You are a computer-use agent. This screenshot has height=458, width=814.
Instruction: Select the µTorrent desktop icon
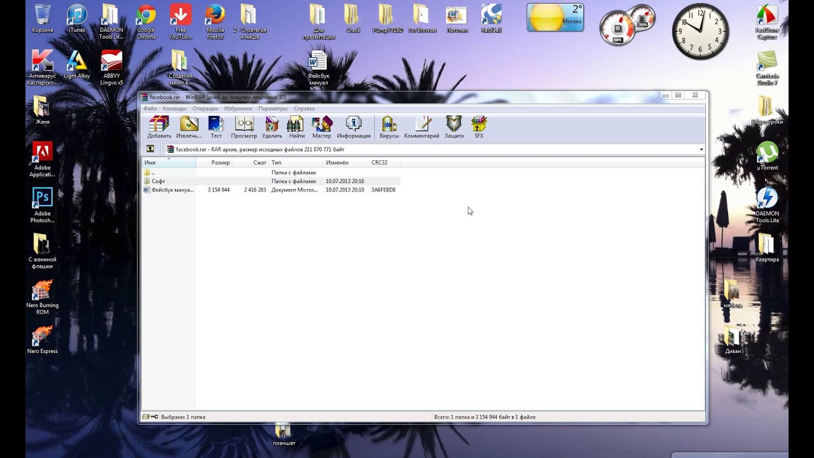pyautogui.click(x=768, y=156)
